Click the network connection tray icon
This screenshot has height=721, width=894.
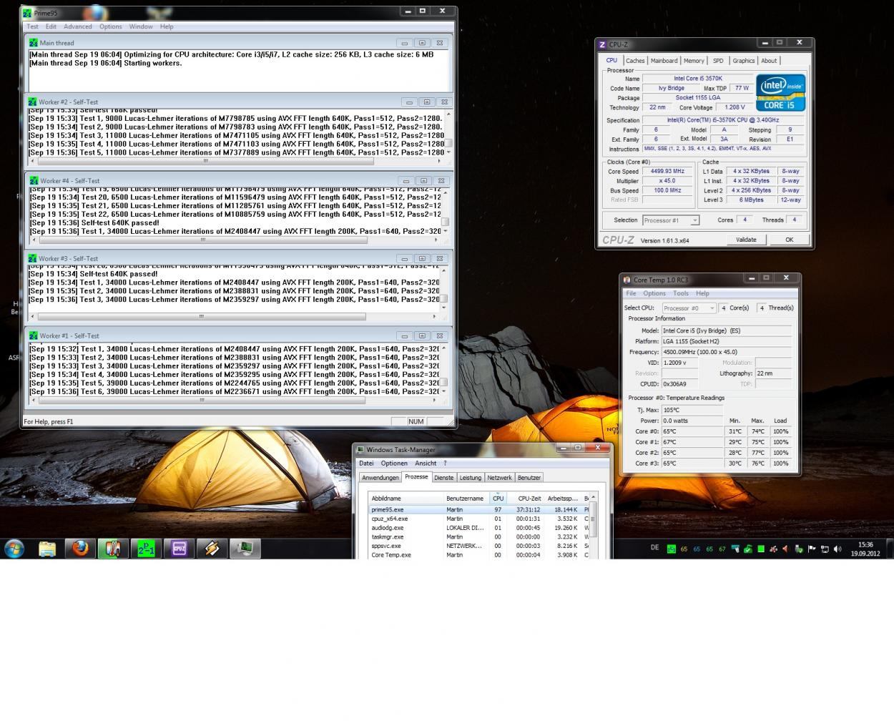[x=825, y=549]
